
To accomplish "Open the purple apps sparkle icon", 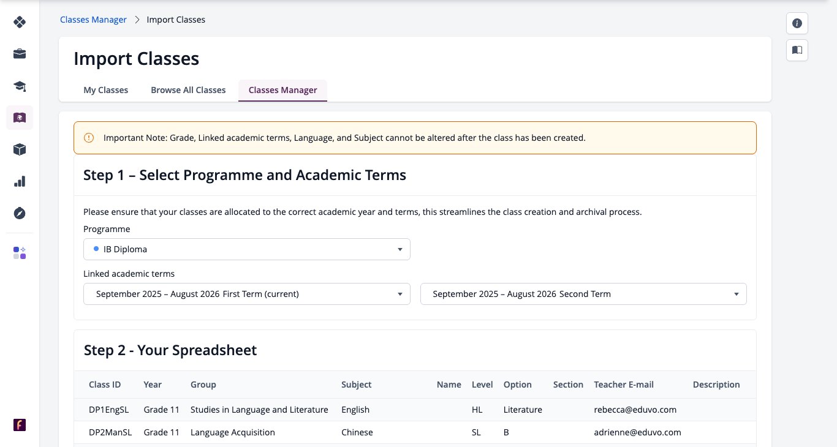I will tap(20, 252).
